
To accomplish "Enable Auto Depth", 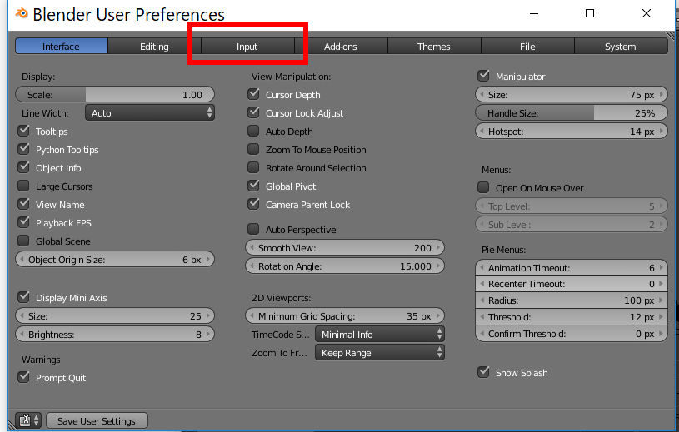I will click(x=253, y=131).
